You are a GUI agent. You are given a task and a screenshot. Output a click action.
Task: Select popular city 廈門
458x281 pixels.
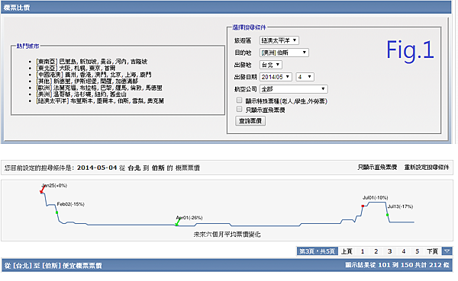146,75
